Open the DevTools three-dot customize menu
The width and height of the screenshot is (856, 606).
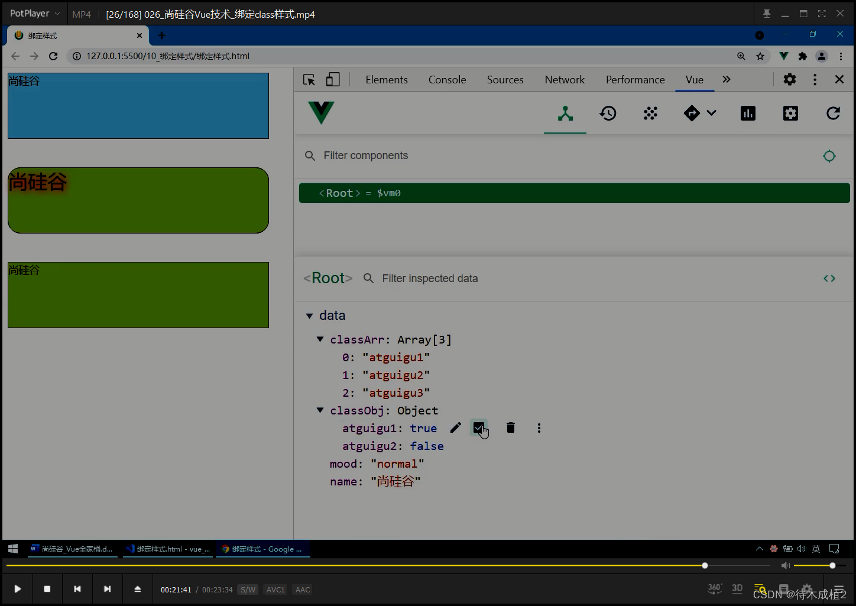pyautogui.click(x=815, y=79)
